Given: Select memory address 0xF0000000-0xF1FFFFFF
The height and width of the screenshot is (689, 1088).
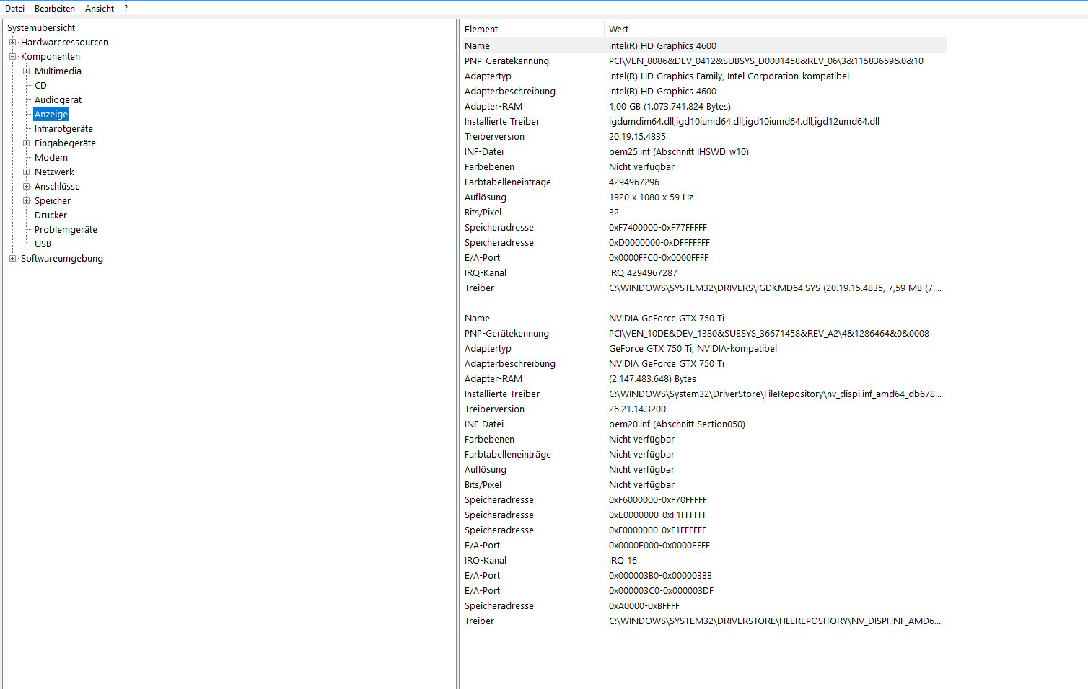Looking at the screenshot, I should (x=657, y=530).
